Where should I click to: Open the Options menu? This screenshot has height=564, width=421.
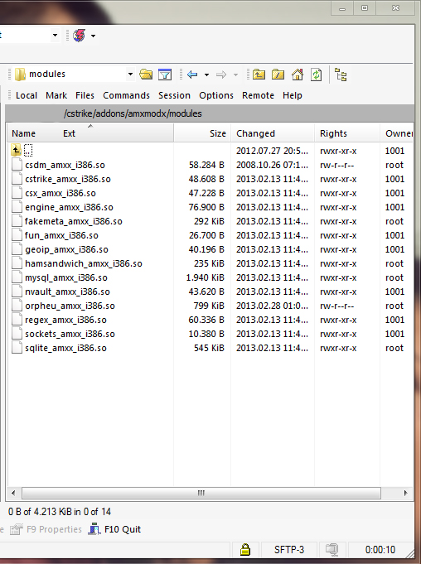point(216,95)
